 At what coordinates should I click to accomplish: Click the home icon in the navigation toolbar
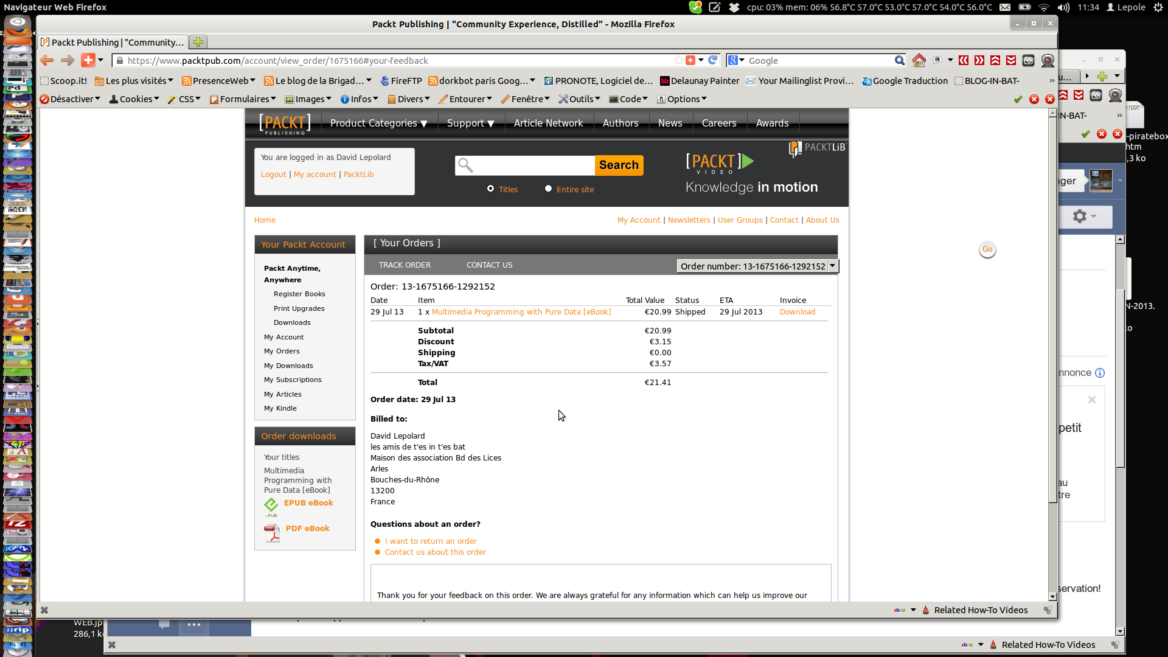click(x=919, y=60)
